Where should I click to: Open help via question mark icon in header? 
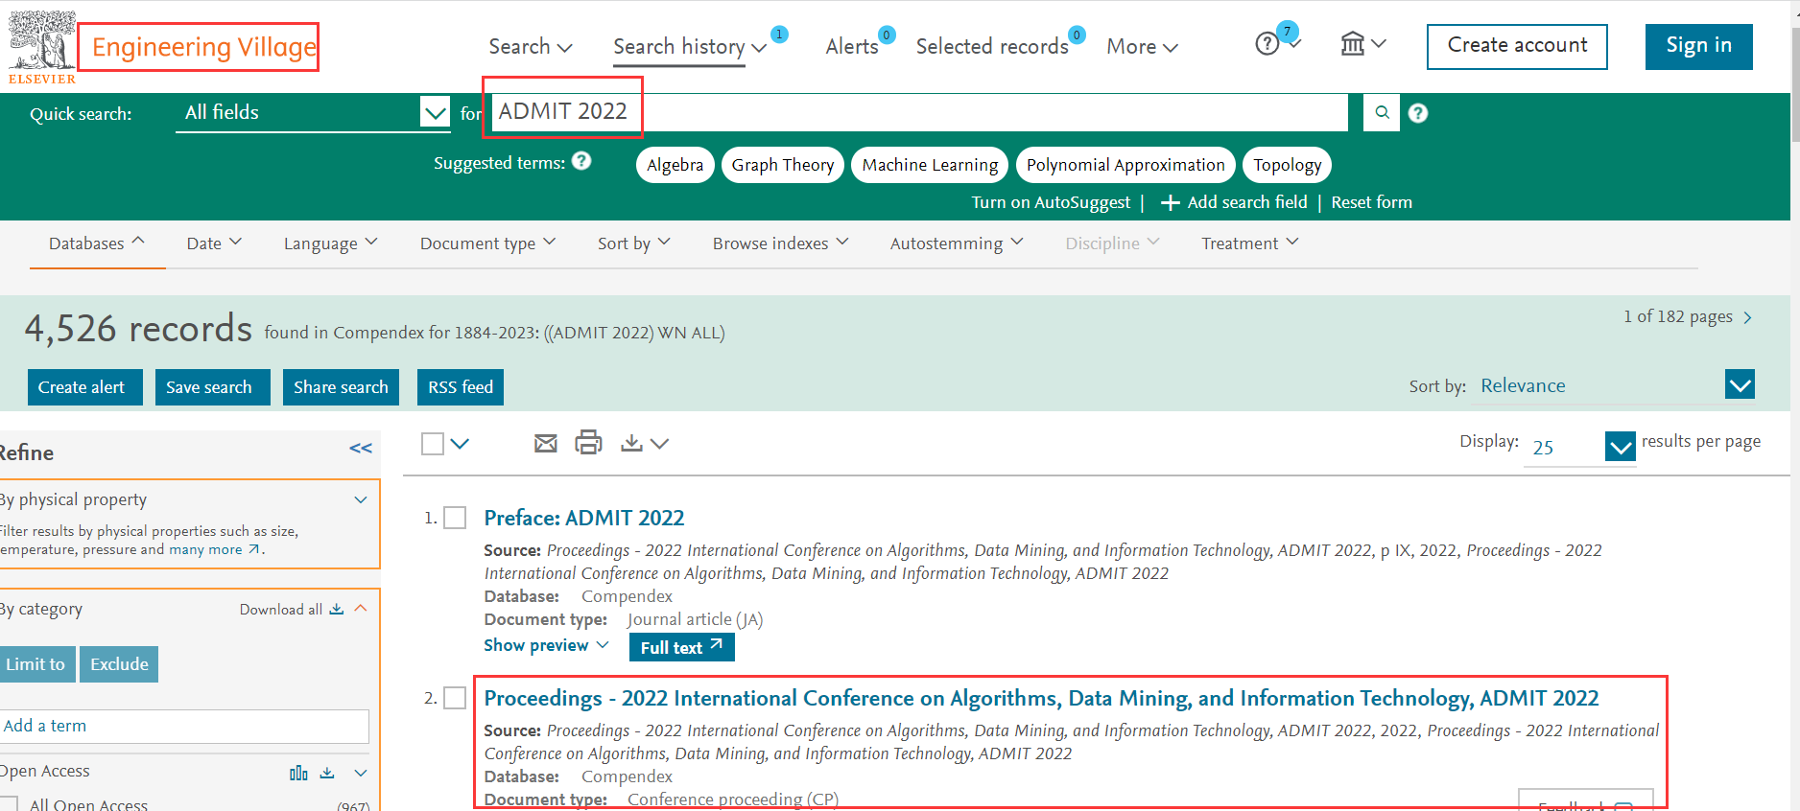(1267, 44)
